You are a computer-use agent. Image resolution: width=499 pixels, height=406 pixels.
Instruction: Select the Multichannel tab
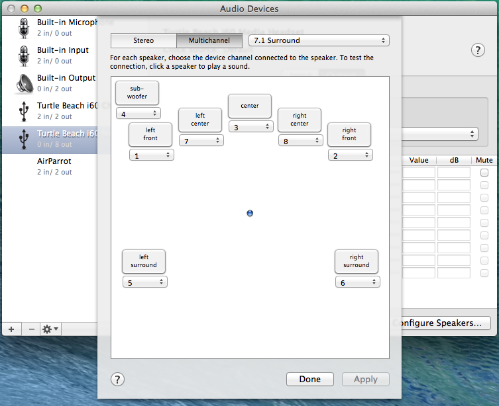pyautogui.click(x=209, y=40)
